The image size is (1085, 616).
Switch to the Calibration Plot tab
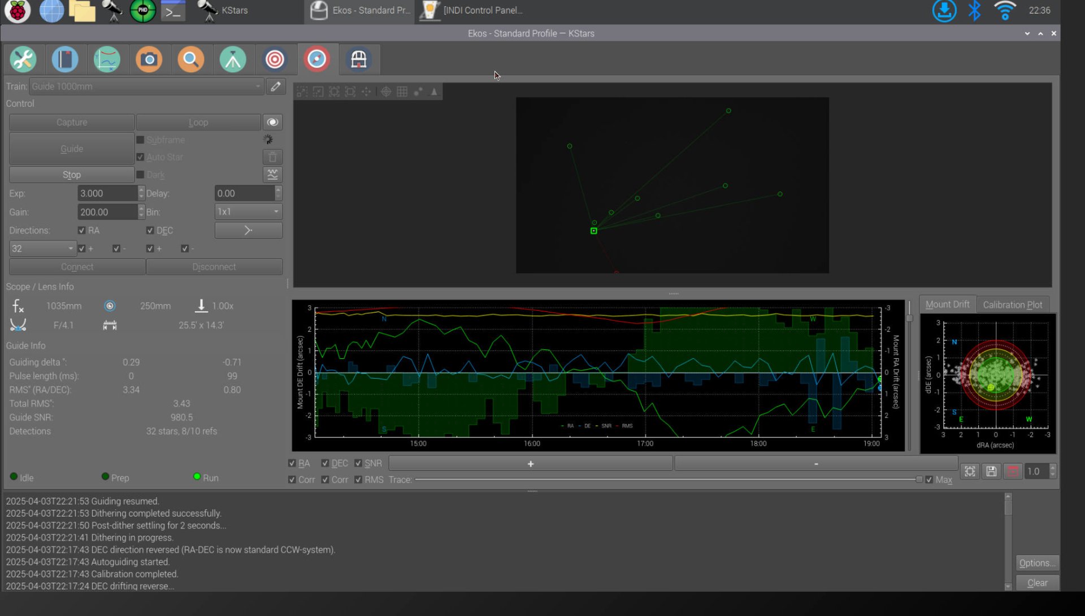[x=1013, y=305]
